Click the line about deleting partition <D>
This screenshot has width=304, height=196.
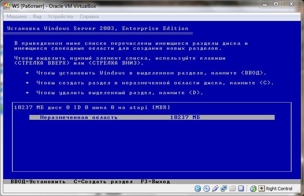[x=120, y=93]
